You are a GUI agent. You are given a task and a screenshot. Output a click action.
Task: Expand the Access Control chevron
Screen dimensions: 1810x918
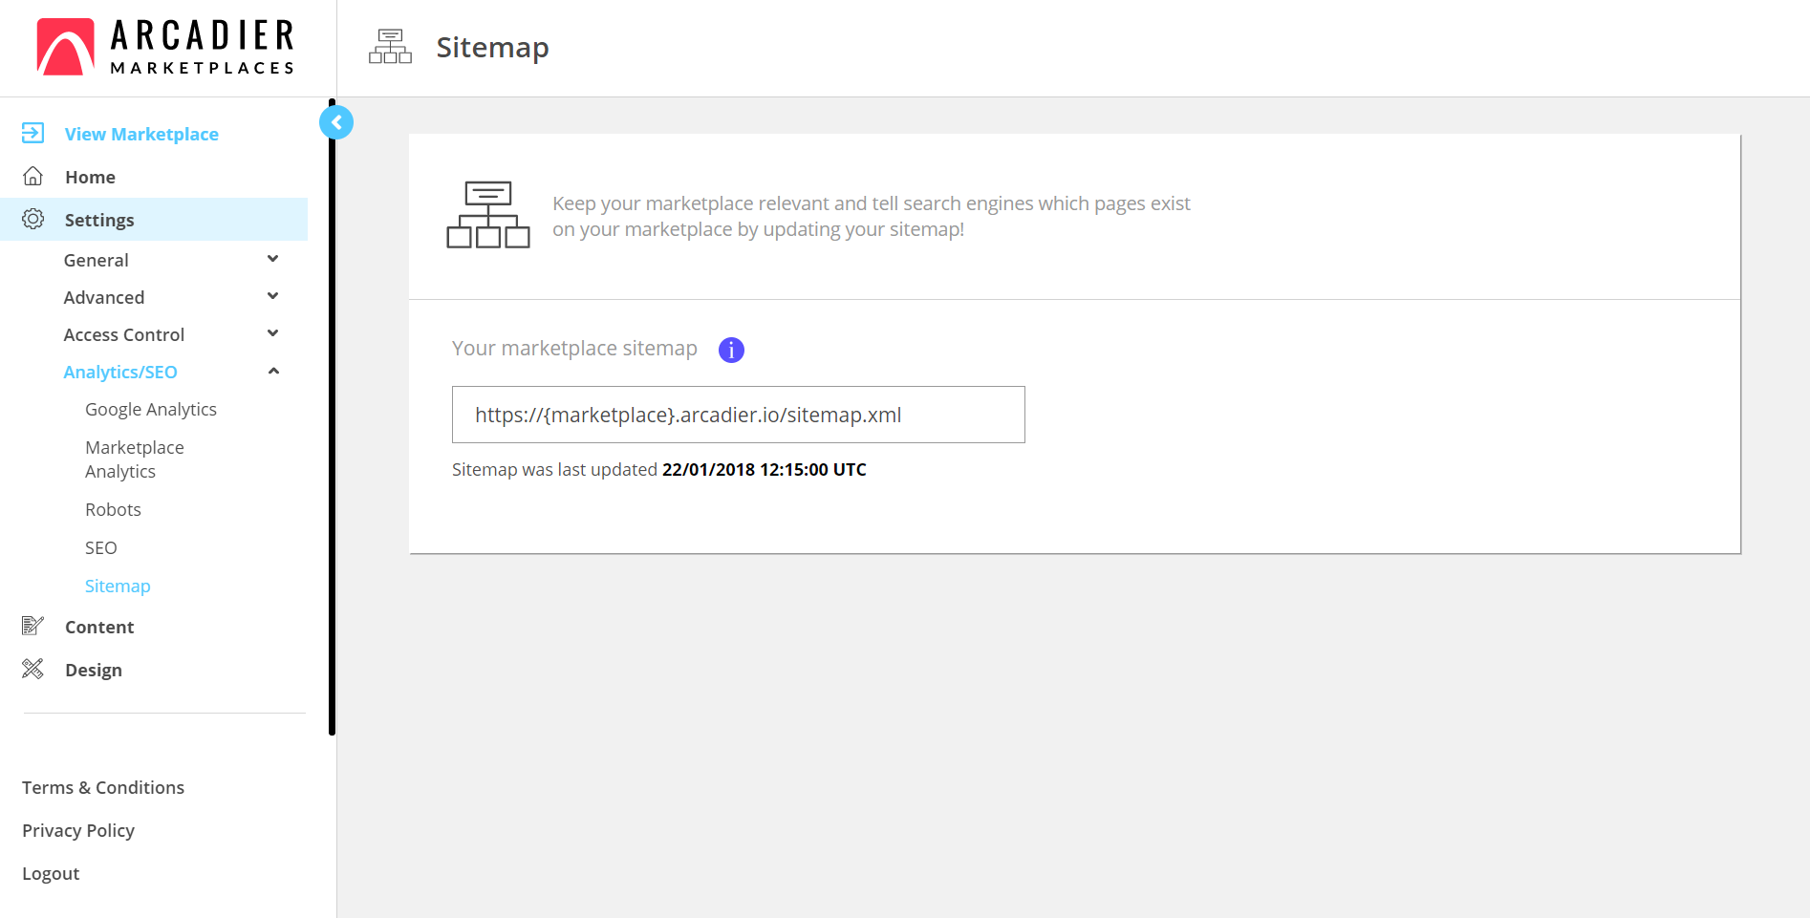273,333
